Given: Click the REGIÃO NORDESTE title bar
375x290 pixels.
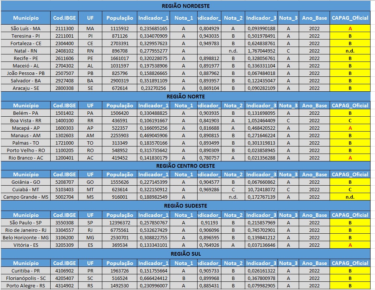Looking at the screenshot, I should point(186,6).
